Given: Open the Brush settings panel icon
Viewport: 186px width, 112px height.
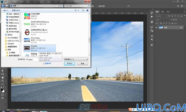Looking at the screenshot, I should point(152,27).
